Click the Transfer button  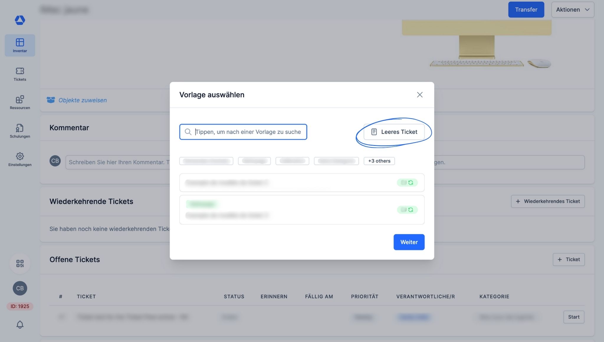[526, 9]
